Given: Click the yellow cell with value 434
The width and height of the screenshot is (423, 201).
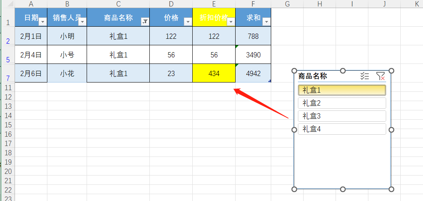Looking at the screenshot, I should click(x=214, y=73).
